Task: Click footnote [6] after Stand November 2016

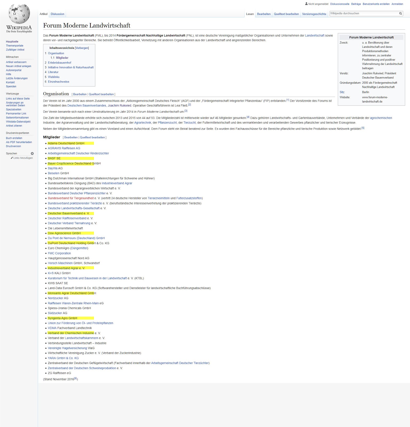Action: click(76, 378)
